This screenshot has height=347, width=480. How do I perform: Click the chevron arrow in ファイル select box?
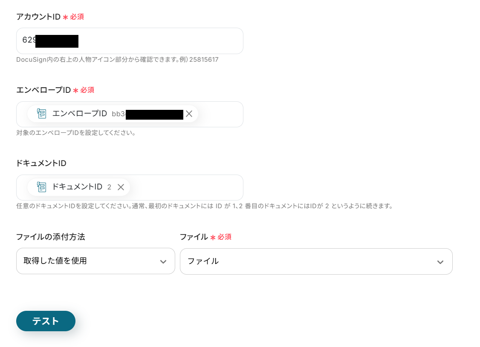[x=440, y=262]
